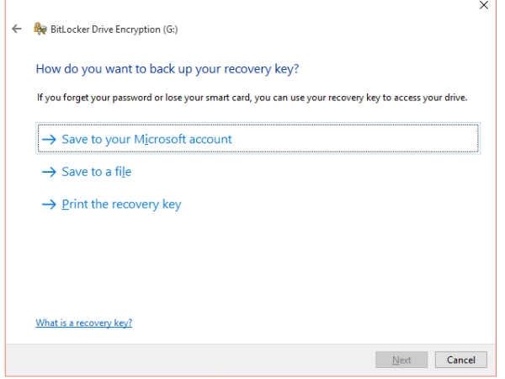Click the BitLocker Drive Encryption (G:) title text
This screenshot has width=505, height=379.
tap(114, 29)
